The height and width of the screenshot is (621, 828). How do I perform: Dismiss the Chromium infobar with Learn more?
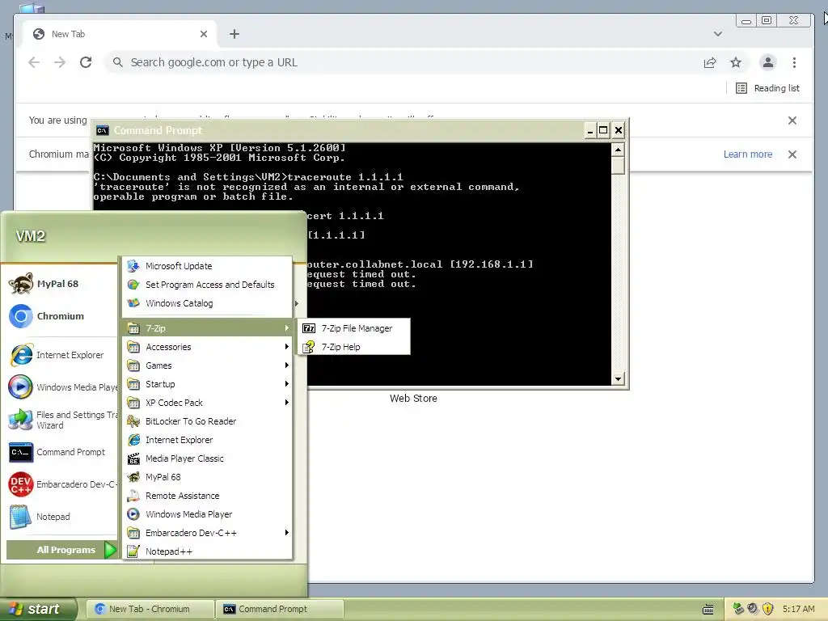792,154
